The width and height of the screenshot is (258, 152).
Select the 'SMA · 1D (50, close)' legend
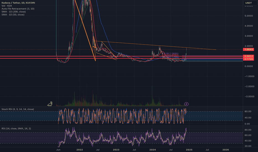[13, 15]
